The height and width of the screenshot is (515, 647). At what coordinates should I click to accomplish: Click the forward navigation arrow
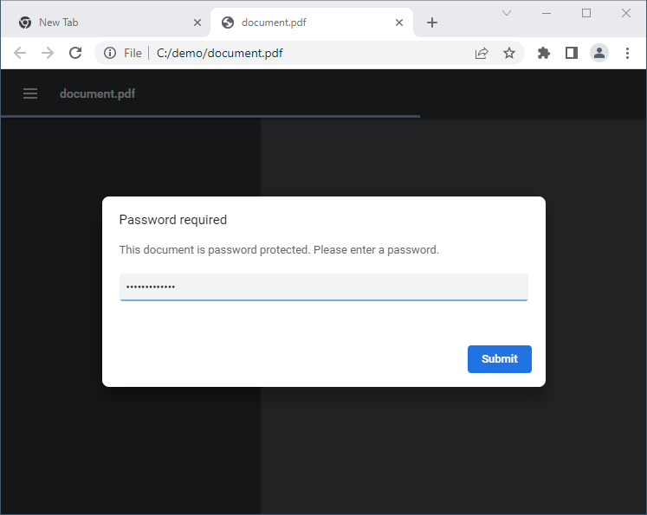coord(48,53)
